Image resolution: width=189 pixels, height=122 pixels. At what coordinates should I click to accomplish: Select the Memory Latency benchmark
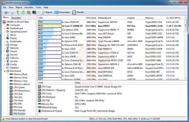point(22,84)
